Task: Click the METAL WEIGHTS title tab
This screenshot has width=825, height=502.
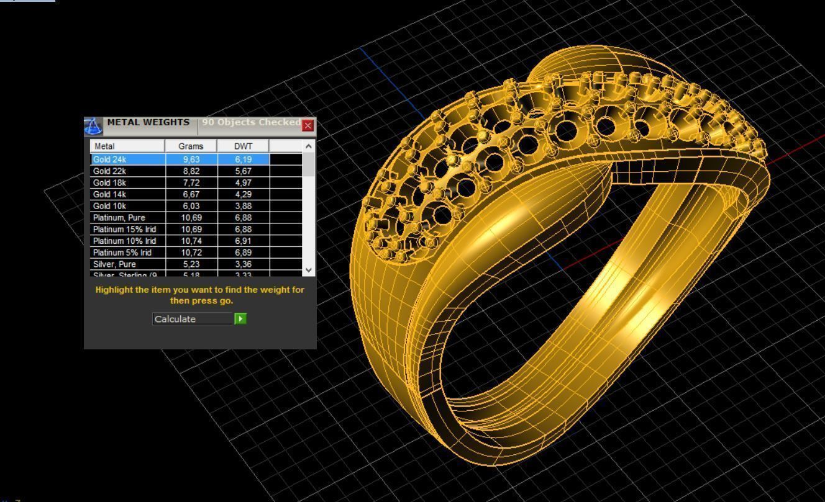Action: point(148,122)
